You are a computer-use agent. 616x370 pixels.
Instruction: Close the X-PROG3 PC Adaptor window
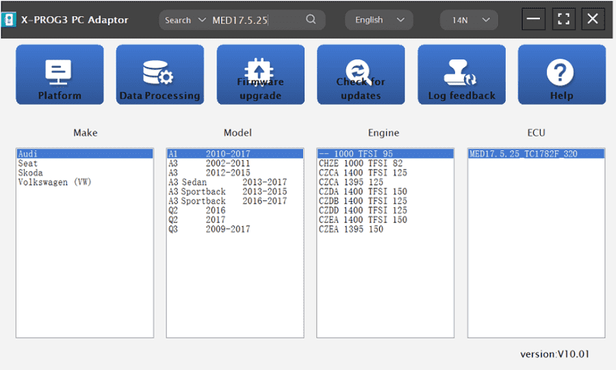click(593, 19)
